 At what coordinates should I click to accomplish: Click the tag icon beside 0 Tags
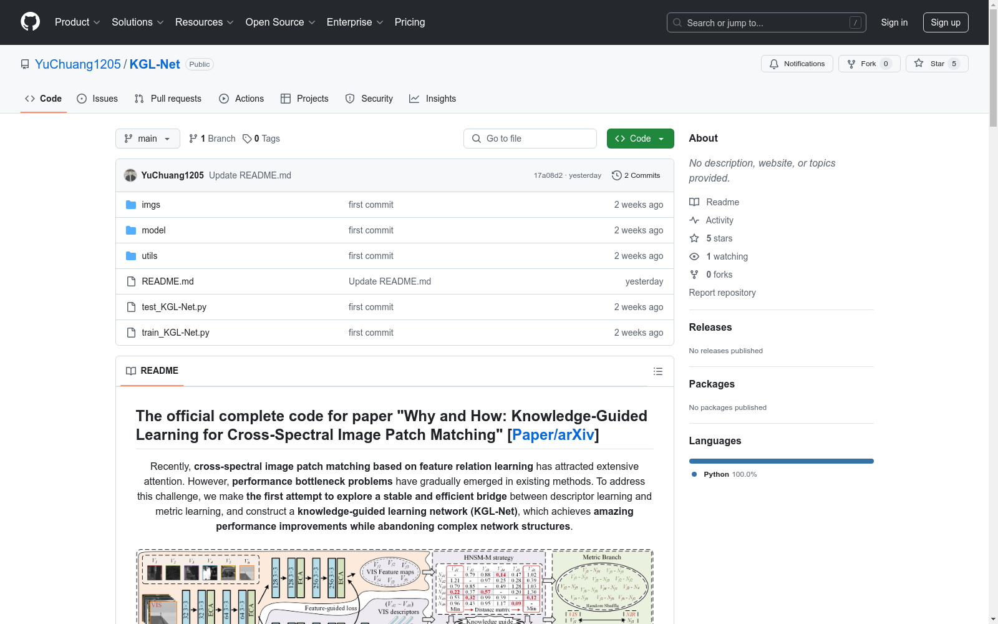[247, 139]
